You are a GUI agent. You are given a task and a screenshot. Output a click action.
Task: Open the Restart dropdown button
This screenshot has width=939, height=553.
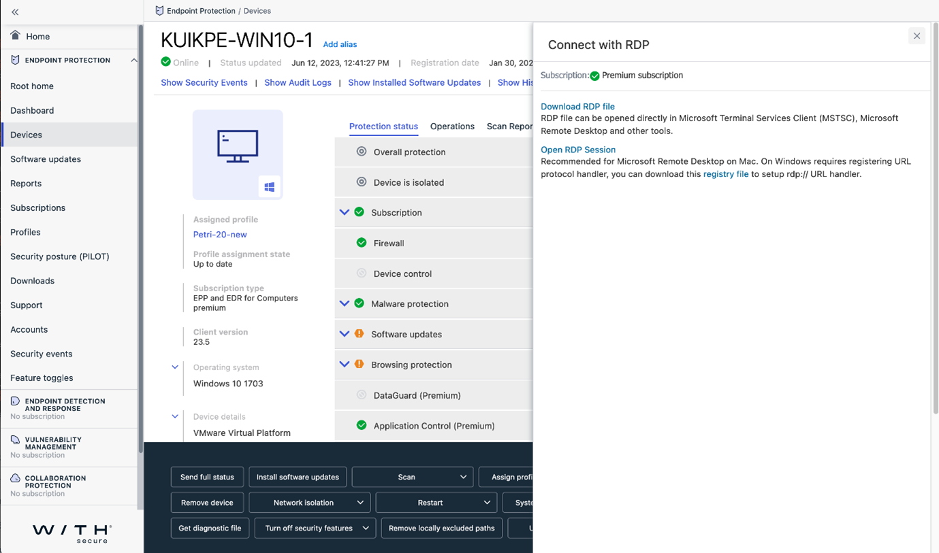coord(436,503)
